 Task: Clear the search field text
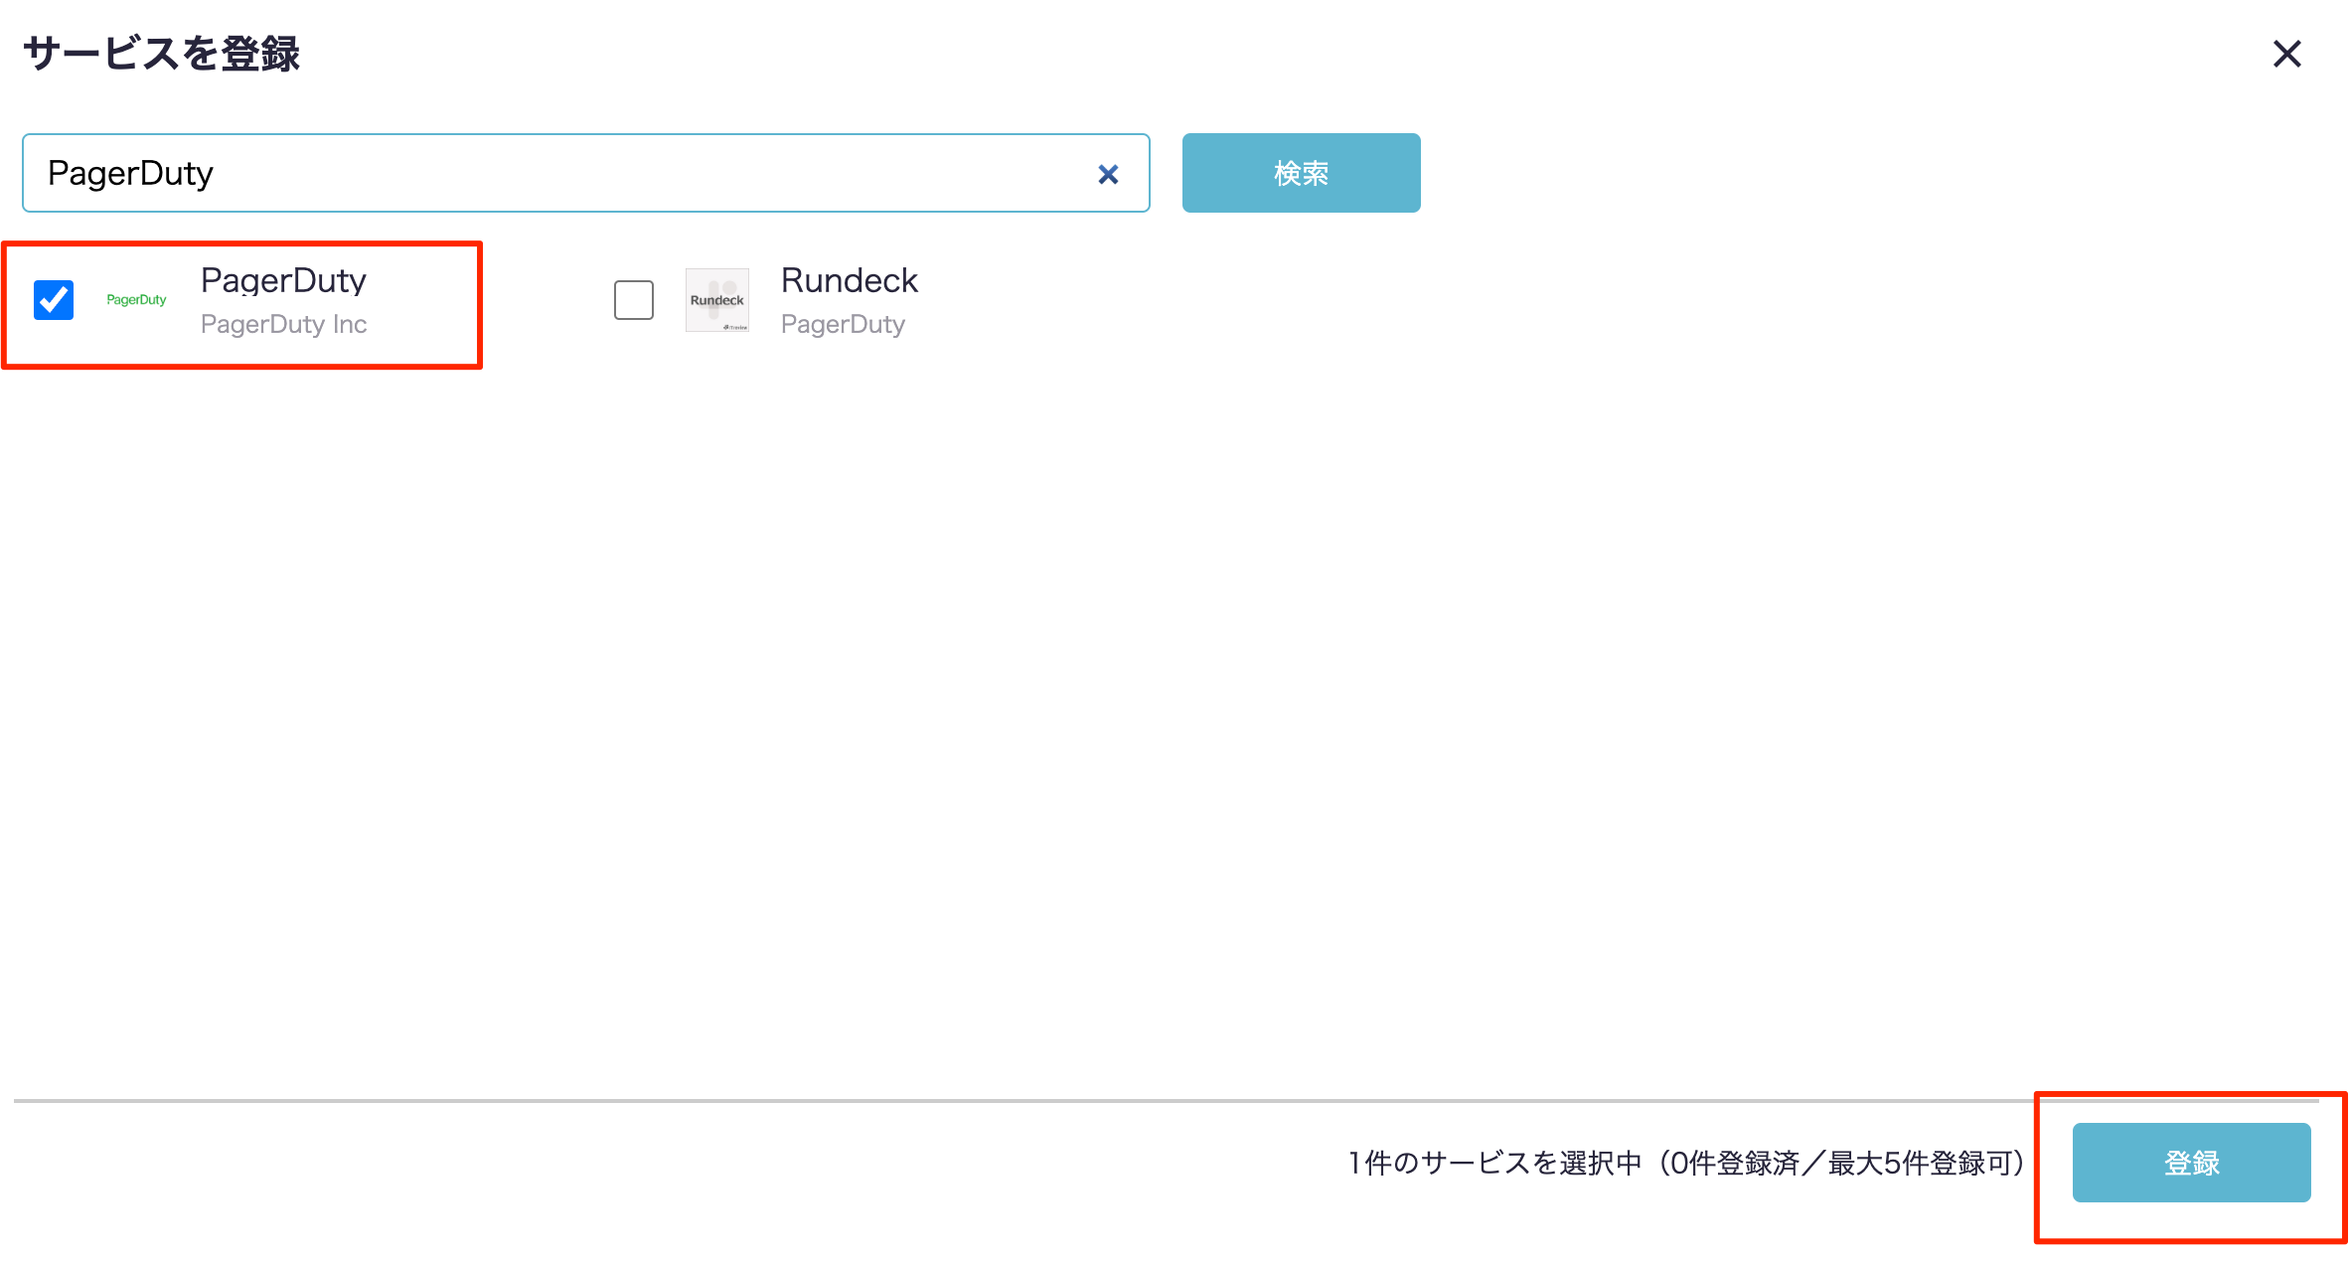1108,175
